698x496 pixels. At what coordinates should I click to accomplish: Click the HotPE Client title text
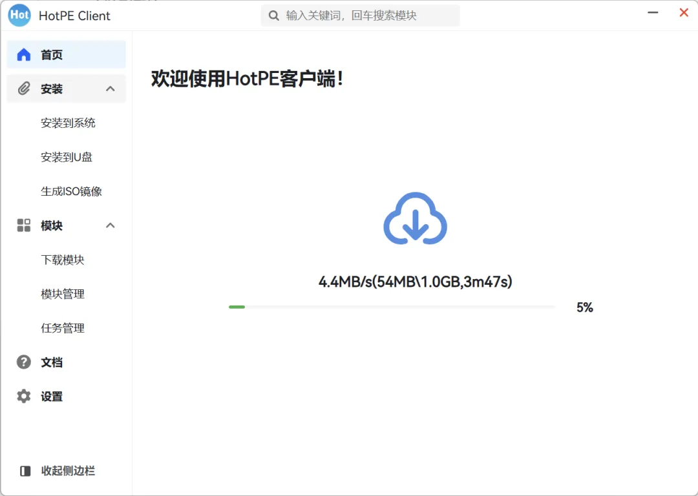(74, 15)
